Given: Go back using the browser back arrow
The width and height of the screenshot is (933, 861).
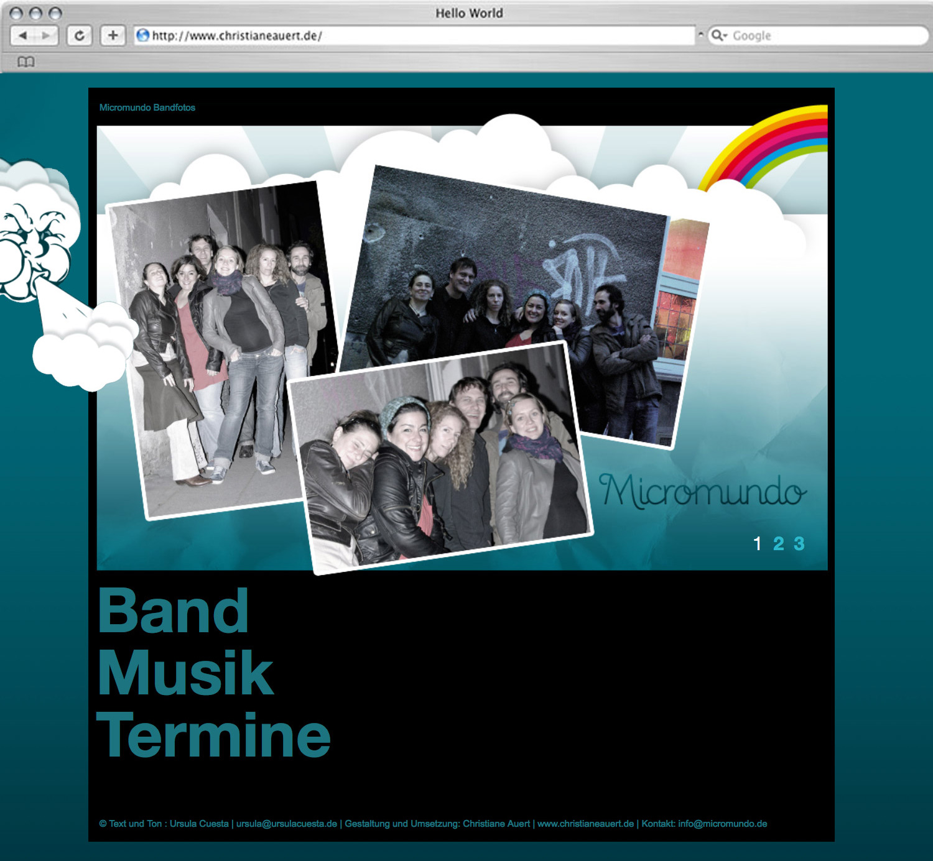Looking at the screenshot, I should [x=23, y=35].
